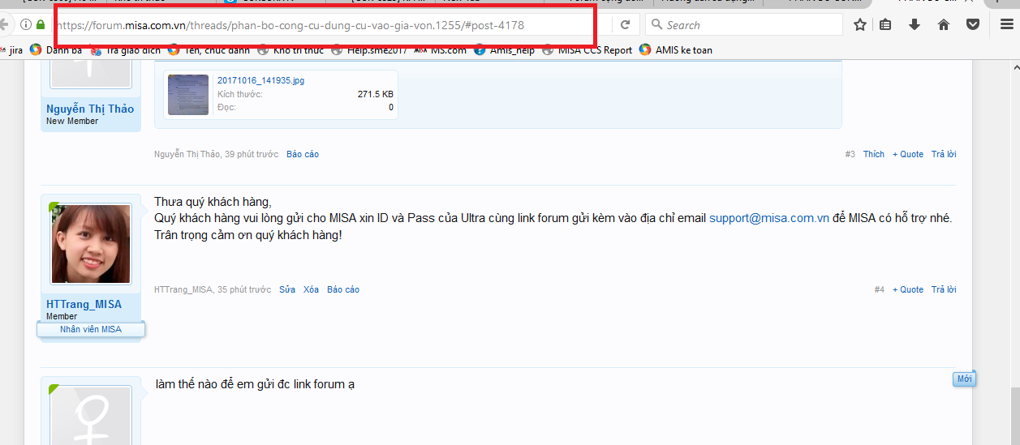This screenshot has height=445, width=1020.
Task: Show bookmarks list icon in toolbar
Action: (886, 25)
